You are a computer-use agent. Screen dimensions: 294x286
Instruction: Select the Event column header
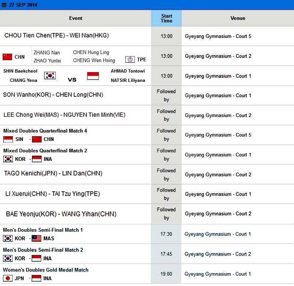click(x=76, y=18)
